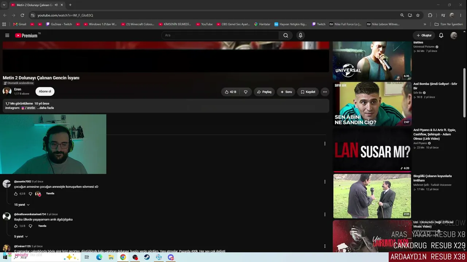
Task: Like the video with 42 B likes
Action: [x=230, y=92]
